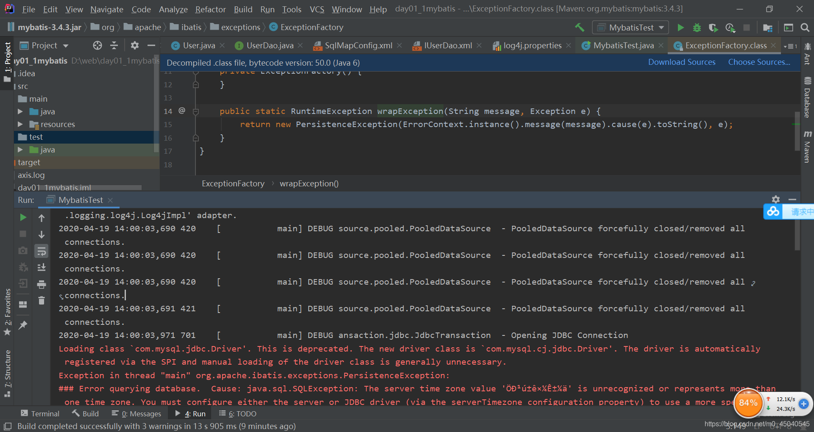Open the Ant side panel
The image size is (814, 432).
807,53
